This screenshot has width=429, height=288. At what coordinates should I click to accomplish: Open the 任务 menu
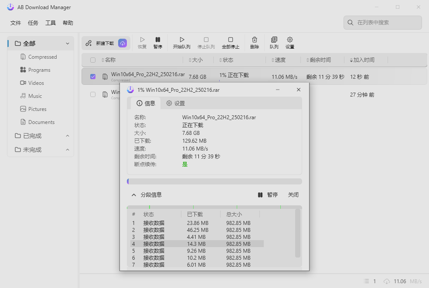coord(33,23)
